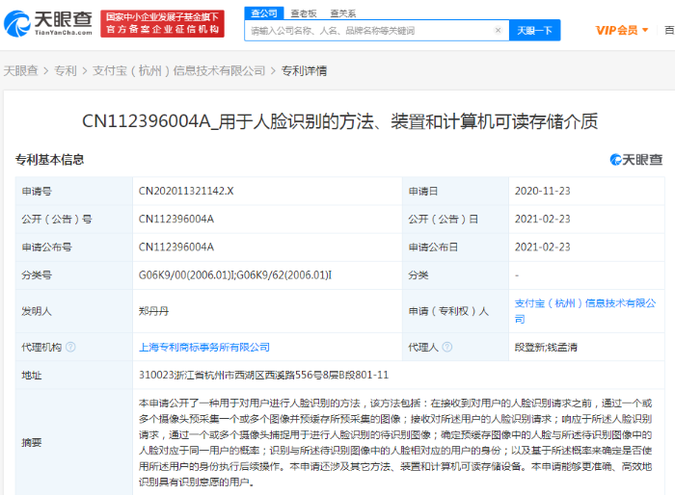The image size is (675, 495).
Task: Open 支付宝（杭州）信息技术有限公司 breadcrumb link
Action: point(178,70)
